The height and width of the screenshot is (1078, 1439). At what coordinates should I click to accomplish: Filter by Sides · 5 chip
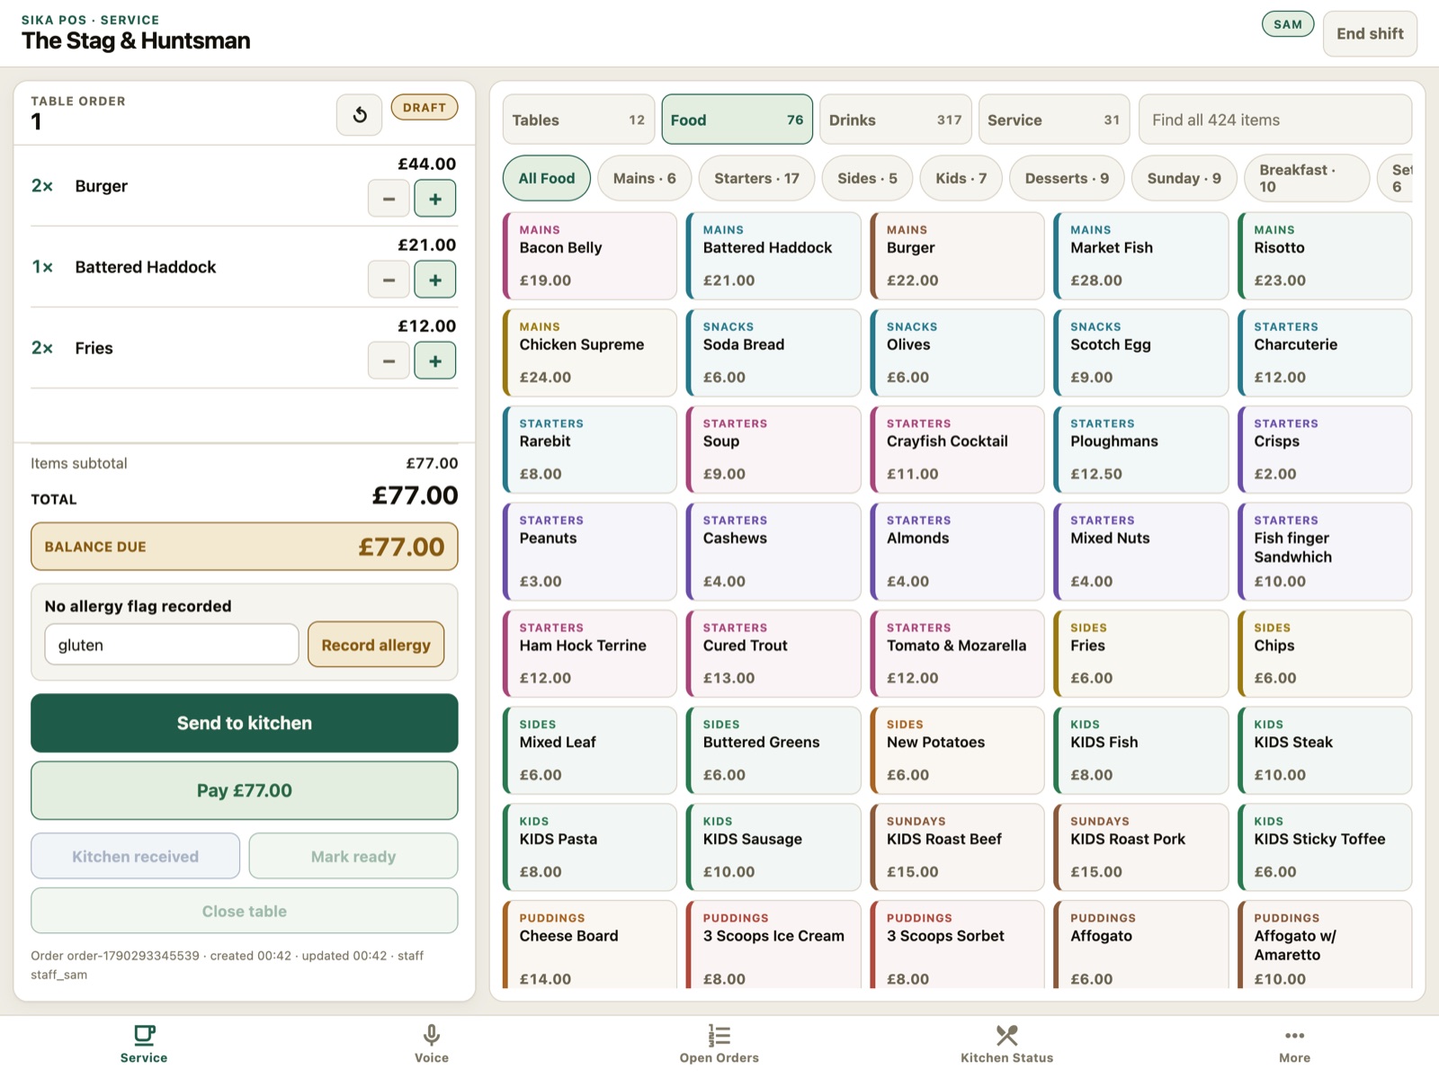pos(867,178)
